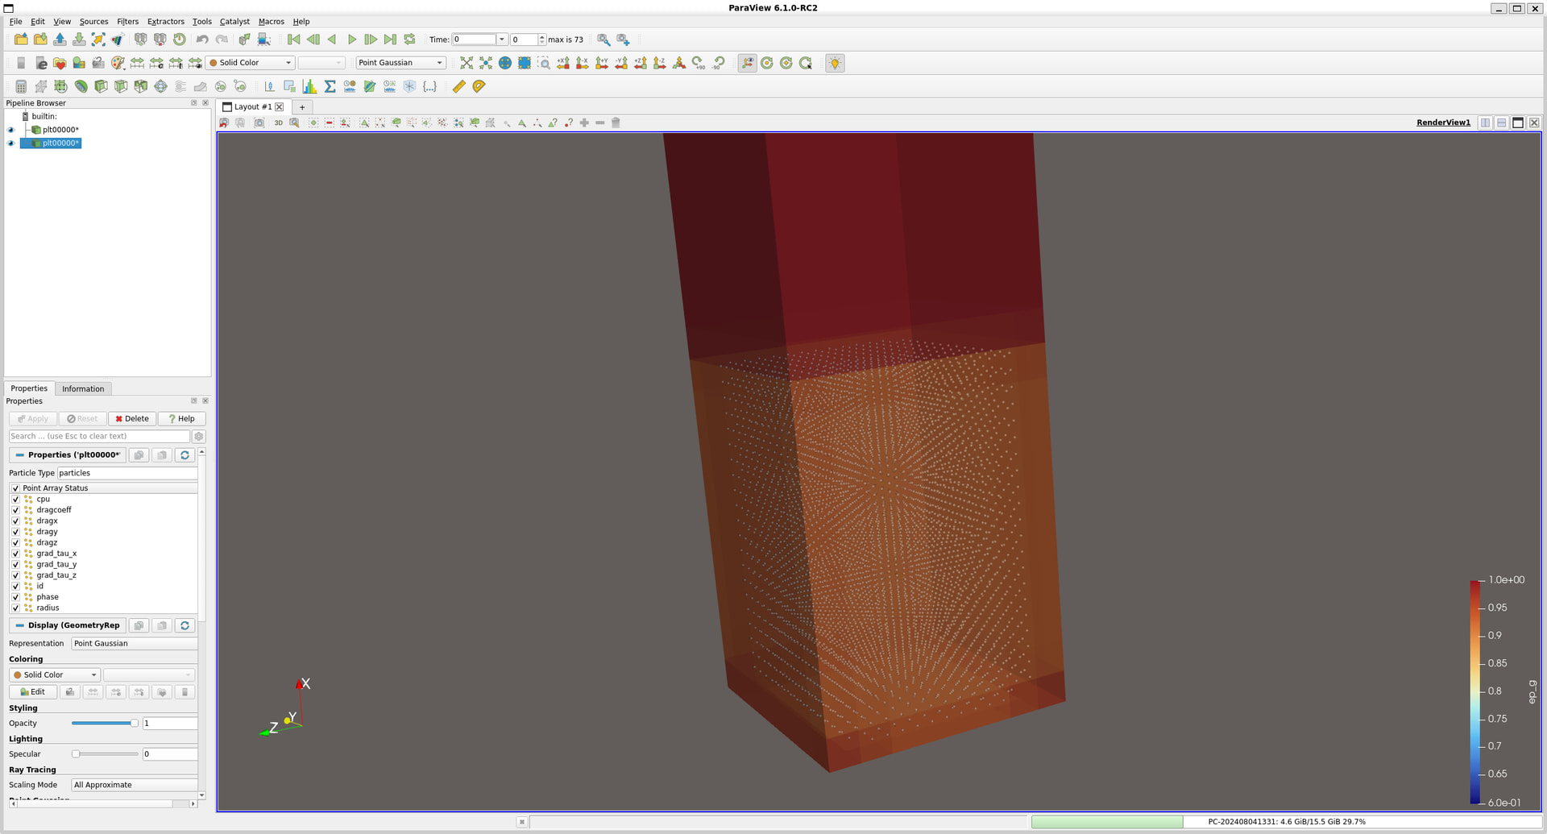Click the Capture Screenshot camera icon

[x=259, y=122]
